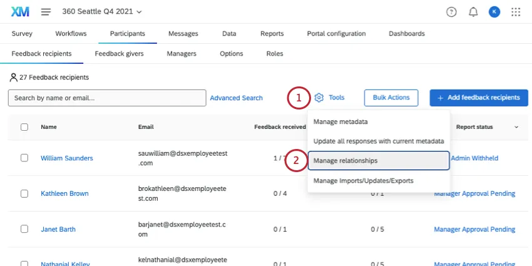Check the box for William Saunders
The height and width of the screenshot is (266, 532).
(x=24, y=158)
